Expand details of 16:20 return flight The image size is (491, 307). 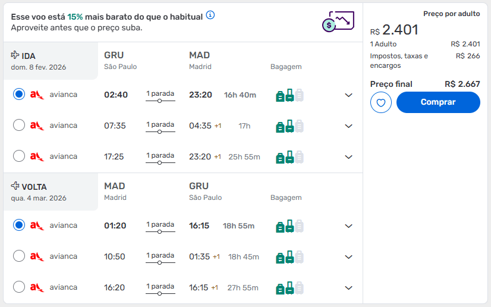(348, 288)
